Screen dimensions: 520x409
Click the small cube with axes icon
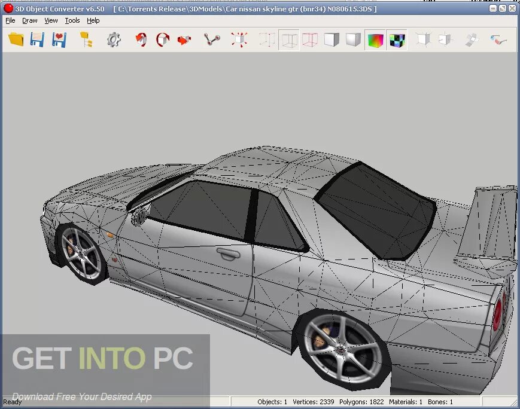[445, 39]
